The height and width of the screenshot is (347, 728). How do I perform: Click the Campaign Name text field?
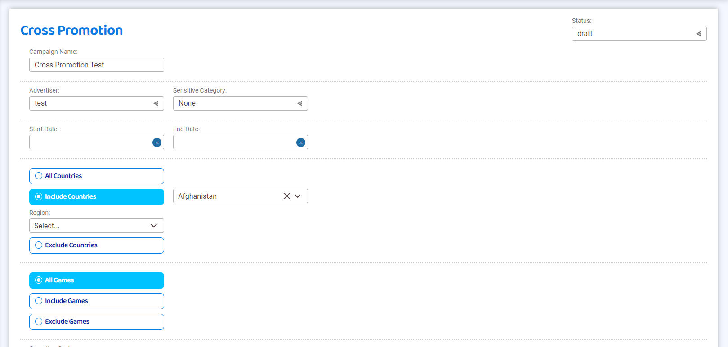tap(96, 65)
